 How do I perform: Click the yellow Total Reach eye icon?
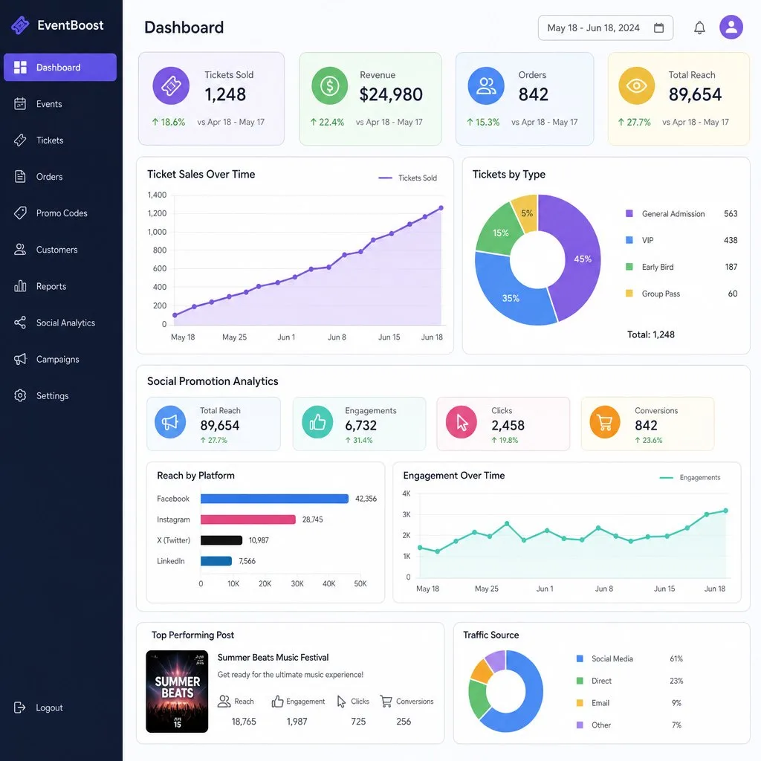click(636, 86)
